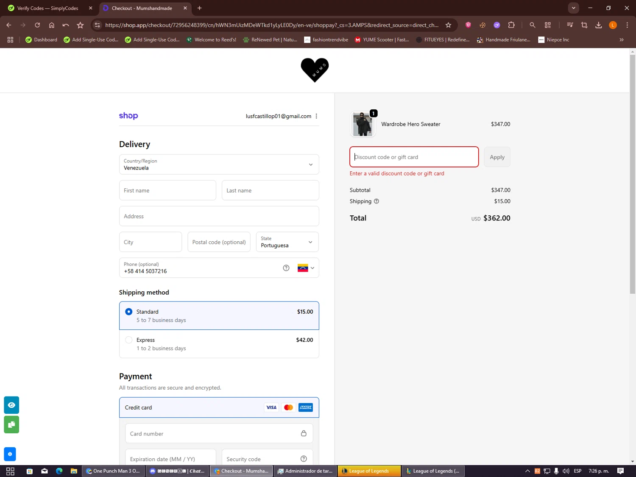Viewport: 636px width, 477px height.
Task: Open League of Legends taskbar window
Action: tap(369, 471)
